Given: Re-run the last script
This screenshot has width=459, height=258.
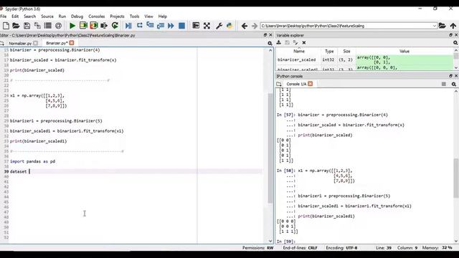Looking at the screenshot, I should [x=115, y=26].
